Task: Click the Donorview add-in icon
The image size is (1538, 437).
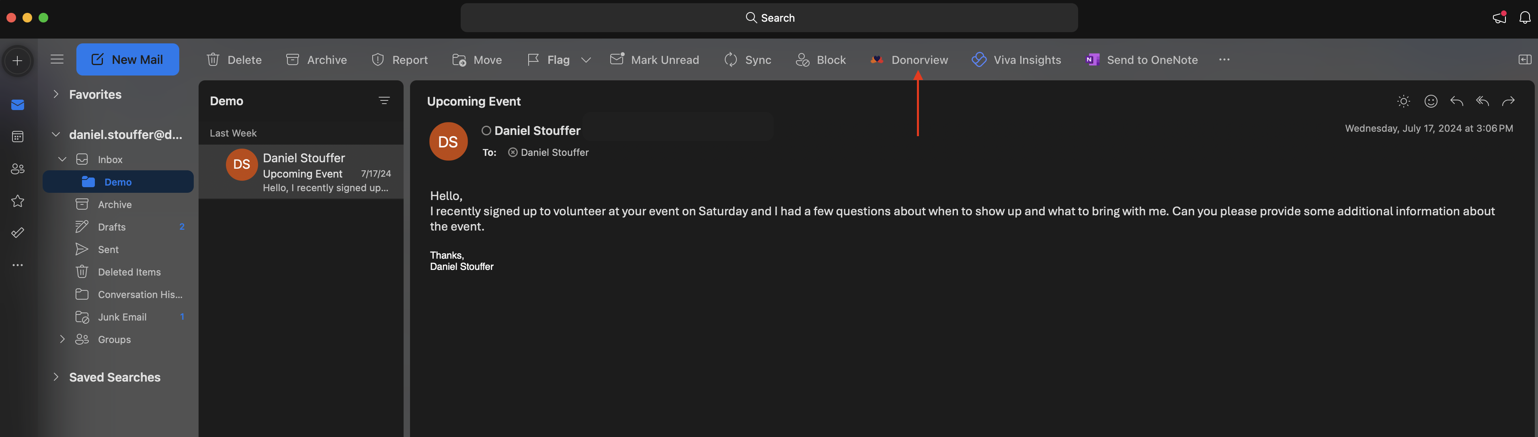Action: (x=876, y=59)
